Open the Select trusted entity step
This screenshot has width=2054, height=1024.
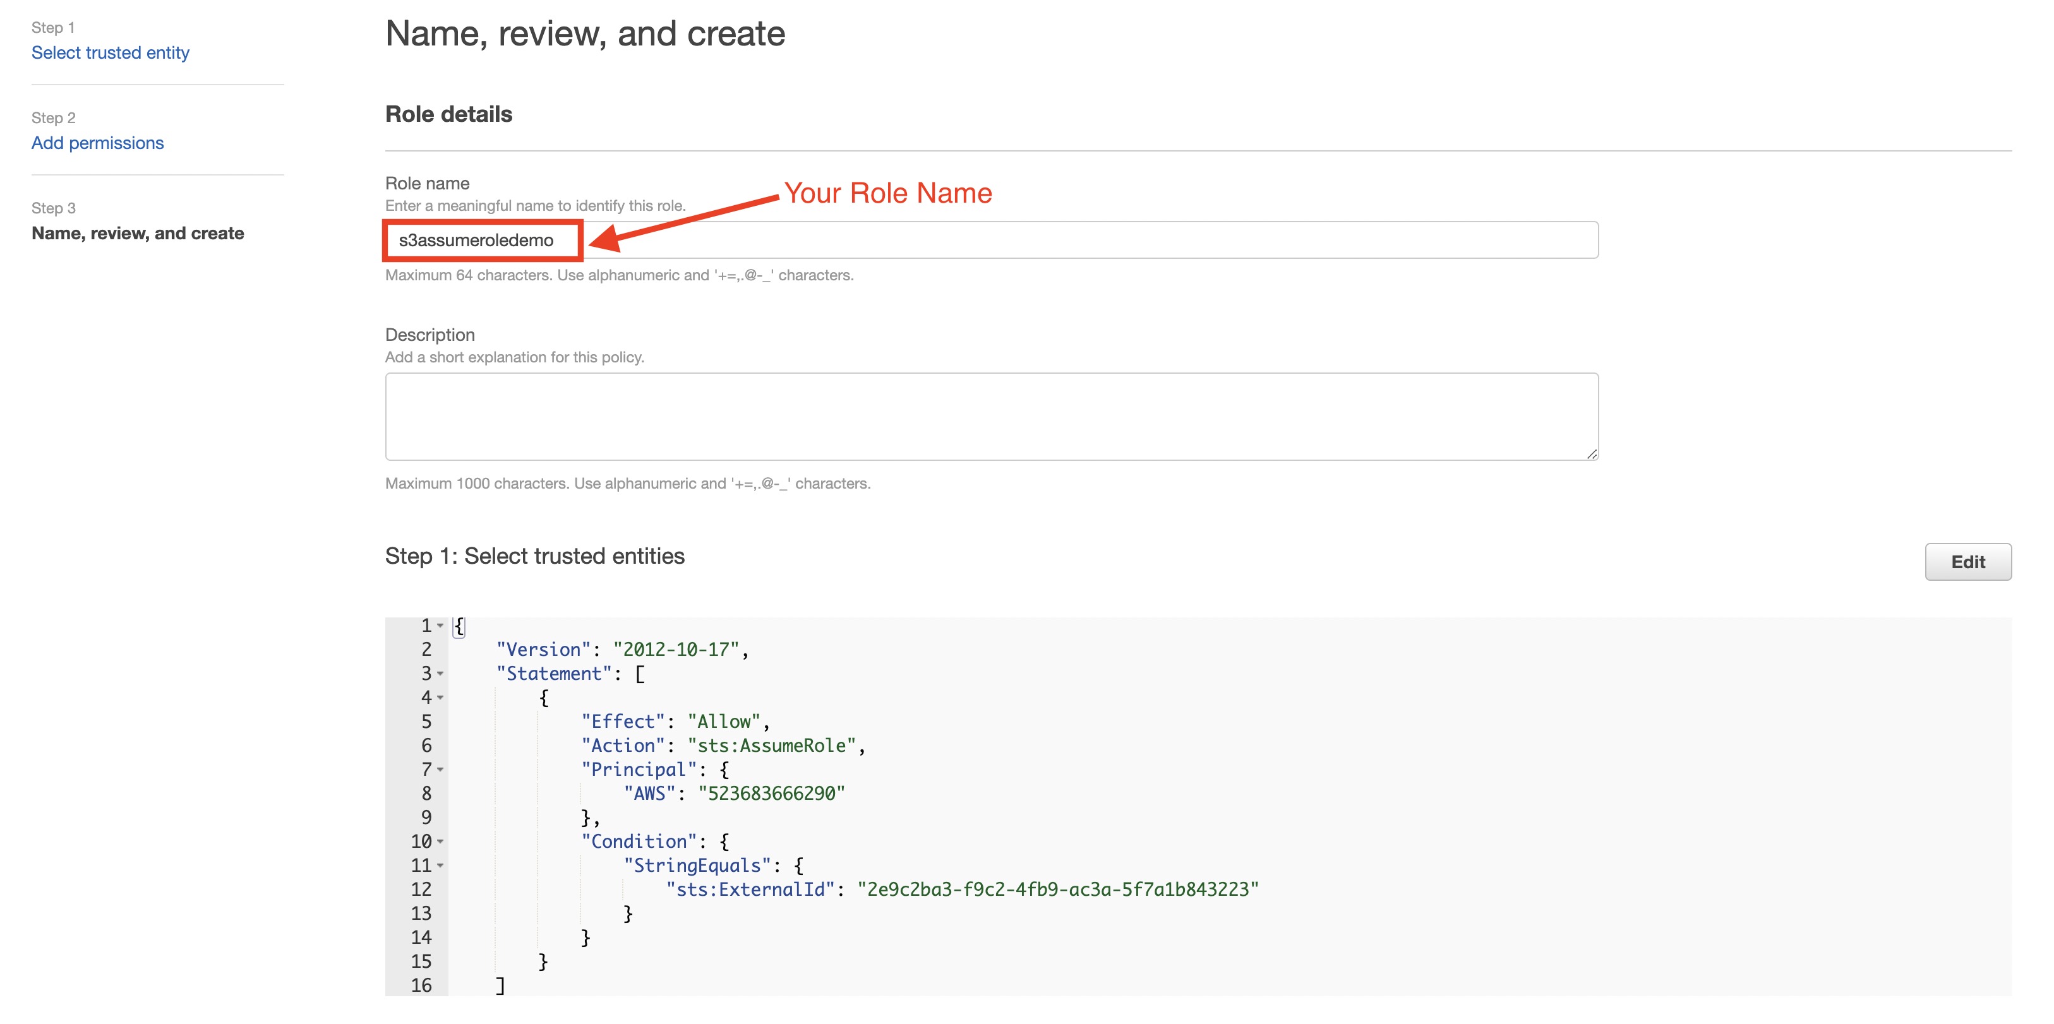click(x=110, y=52)
